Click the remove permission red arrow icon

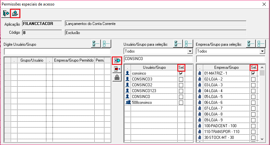coord(117,69)
